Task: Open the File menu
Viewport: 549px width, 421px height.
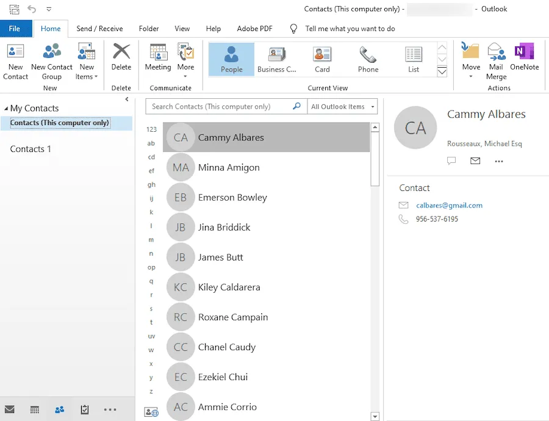Action: [x=15, y=29]
